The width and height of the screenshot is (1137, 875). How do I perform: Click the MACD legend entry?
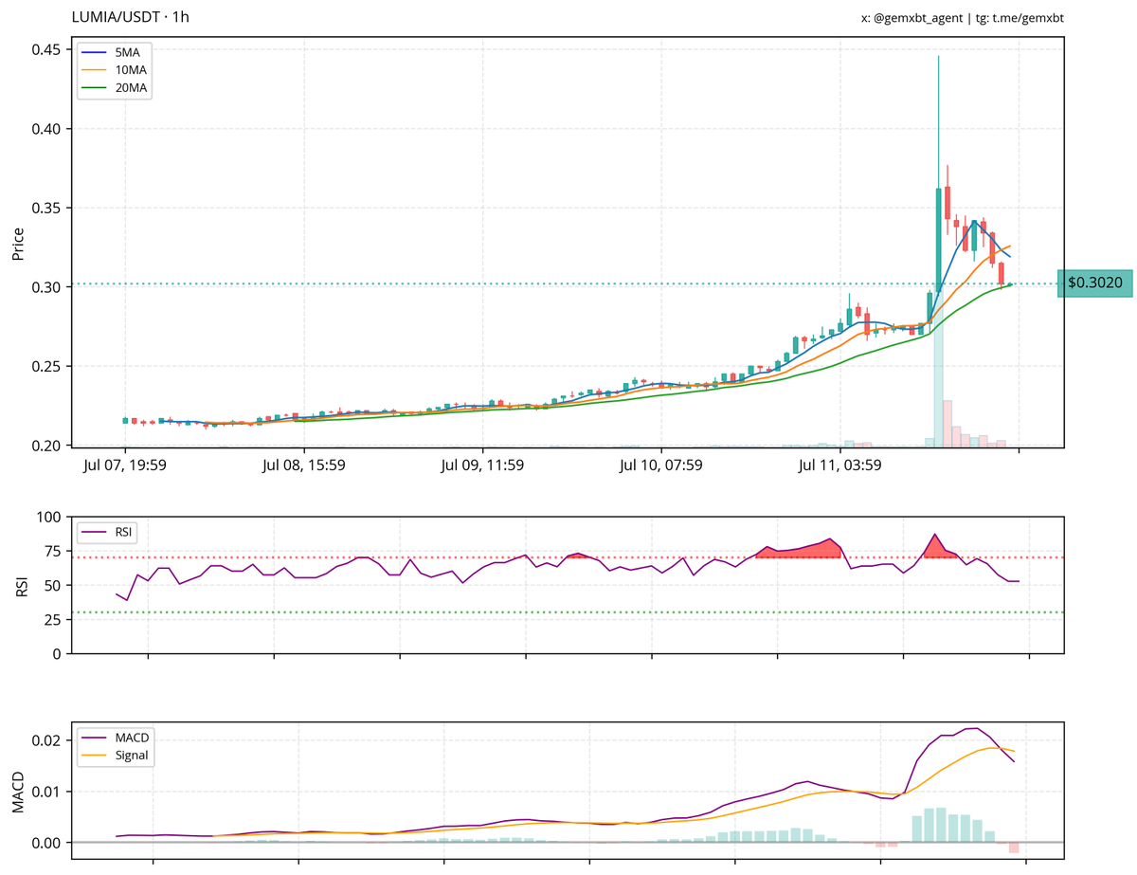coord(116,738)
